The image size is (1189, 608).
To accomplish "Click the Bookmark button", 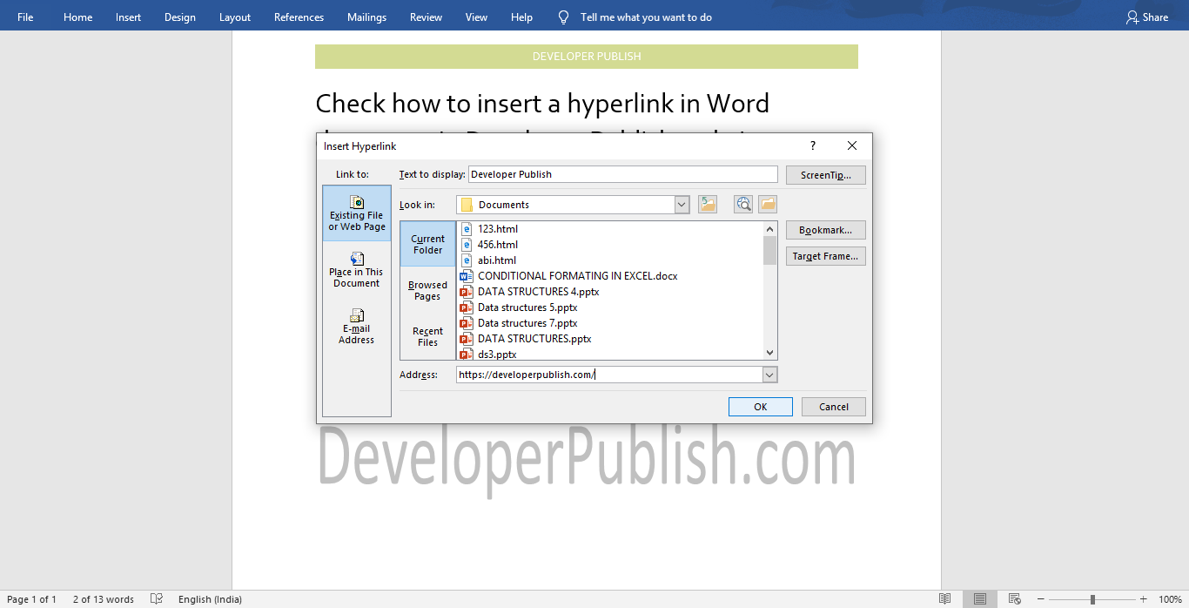I will [825, 229].
